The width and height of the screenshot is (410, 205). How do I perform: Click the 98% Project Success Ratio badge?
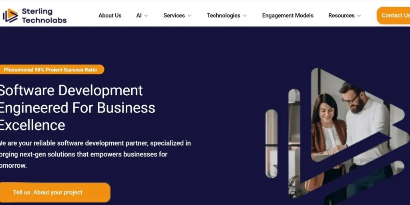[x=52, y=70]
